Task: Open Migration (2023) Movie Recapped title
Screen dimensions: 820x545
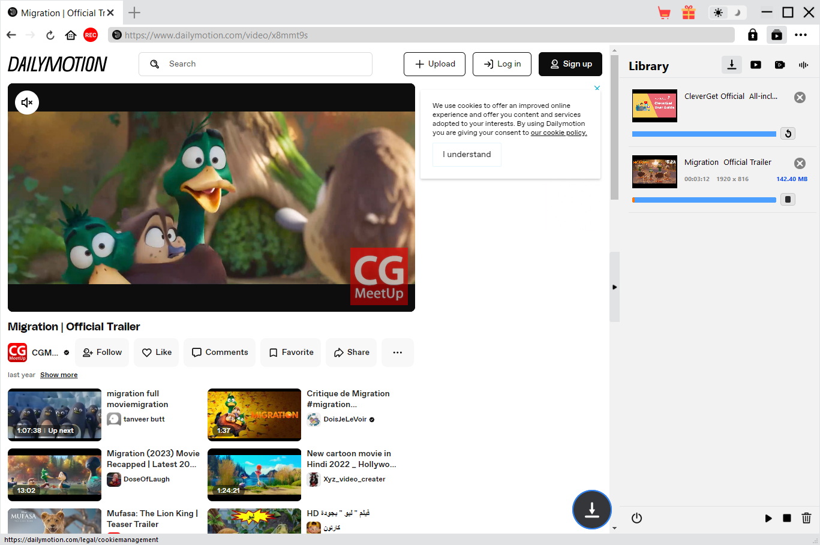Action: click(153, 459)
